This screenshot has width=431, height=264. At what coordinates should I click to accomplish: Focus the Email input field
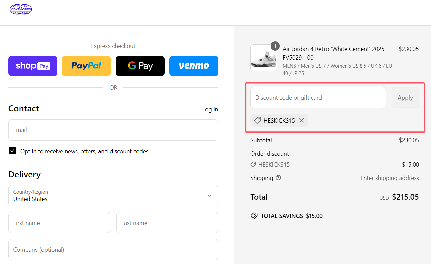click(113, 130)
